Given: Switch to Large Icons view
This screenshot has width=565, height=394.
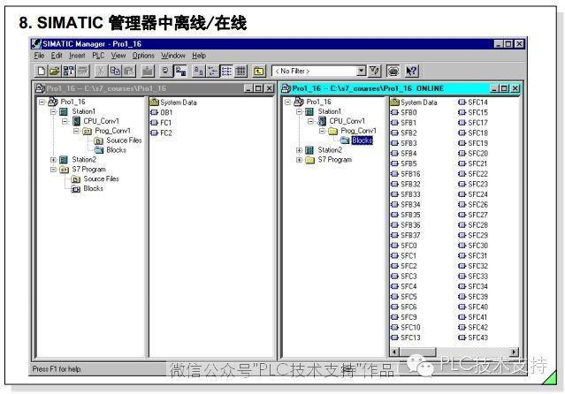Looking at the screenshot, I should [x=198, y=71].
